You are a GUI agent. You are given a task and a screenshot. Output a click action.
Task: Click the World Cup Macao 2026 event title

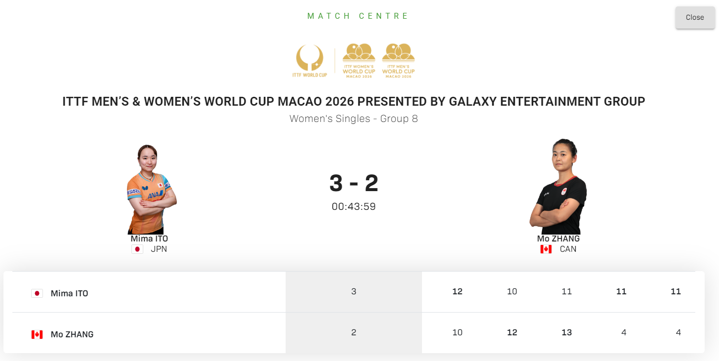point(354,102)
